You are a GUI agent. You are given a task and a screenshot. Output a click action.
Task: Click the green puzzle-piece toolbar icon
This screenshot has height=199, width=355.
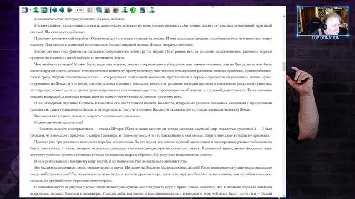36,10
